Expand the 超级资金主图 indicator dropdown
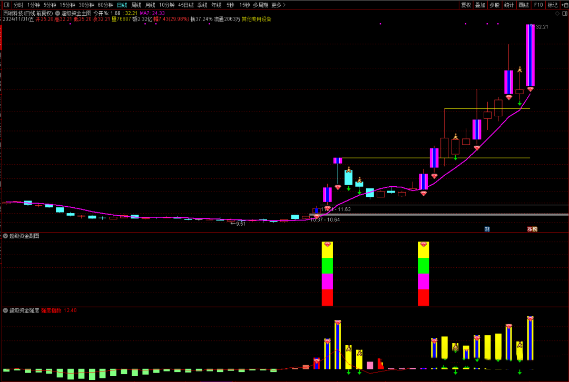 pyautogui.click(x=57, y=13)
